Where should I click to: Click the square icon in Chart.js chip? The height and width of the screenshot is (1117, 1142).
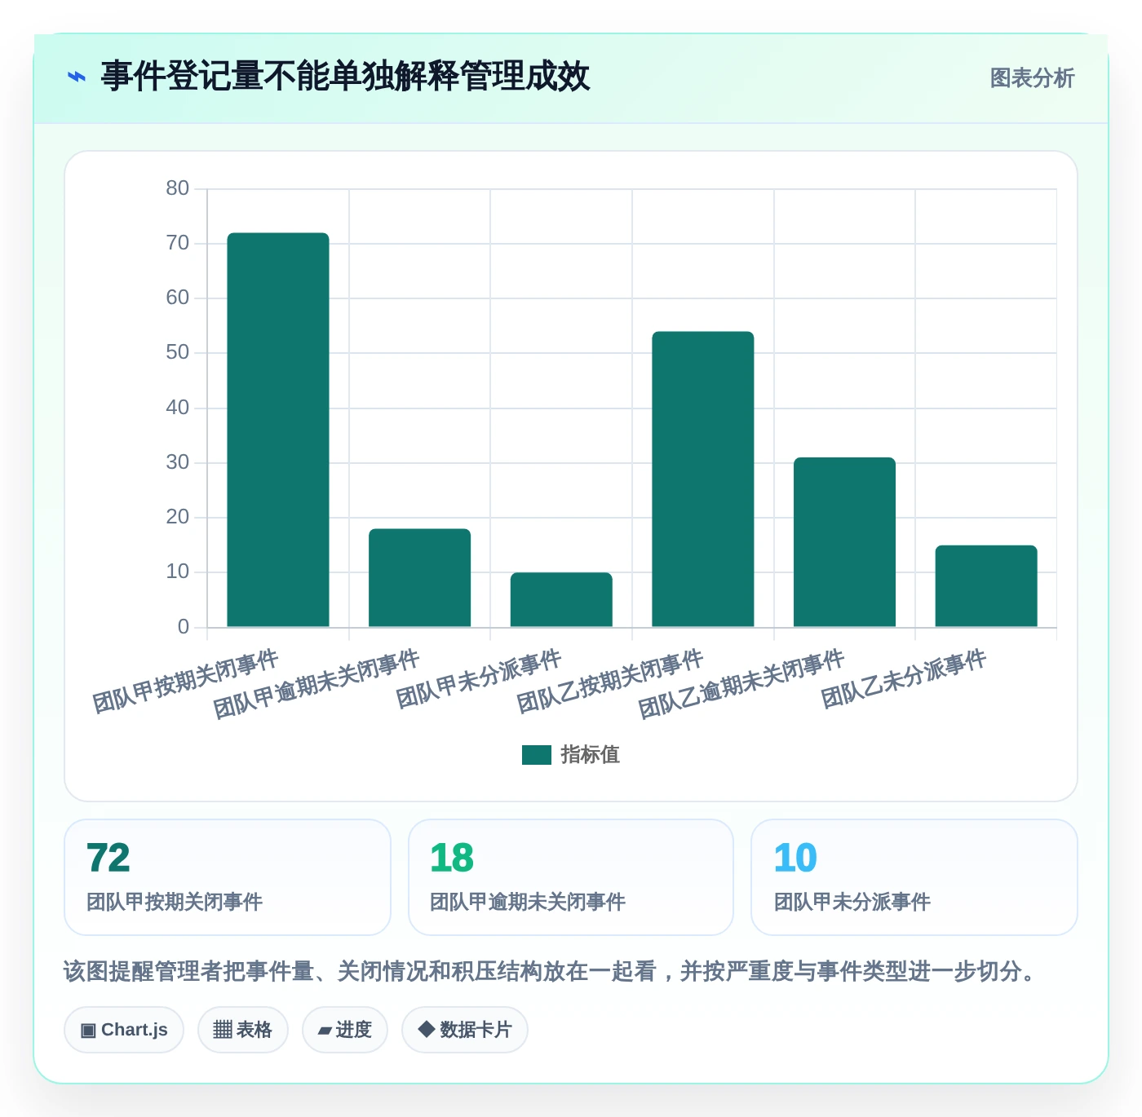[x=88, y=1031]
